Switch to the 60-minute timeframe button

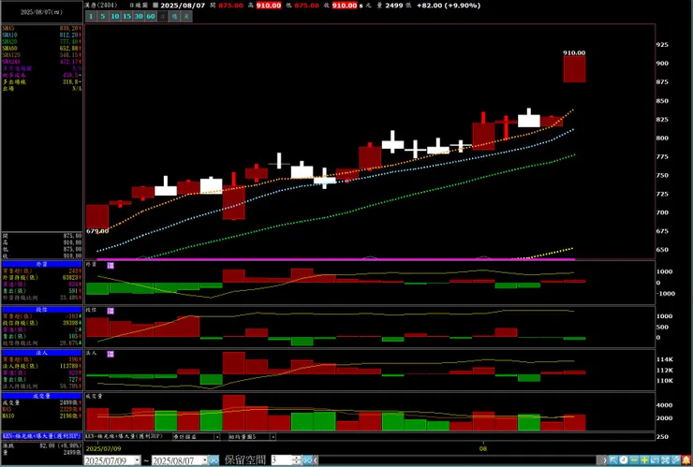[x=151, y=16]
